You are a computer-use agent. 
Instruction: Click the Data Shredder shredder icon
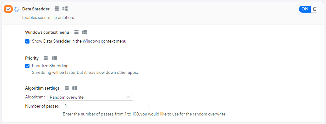(x=16, y=9)
